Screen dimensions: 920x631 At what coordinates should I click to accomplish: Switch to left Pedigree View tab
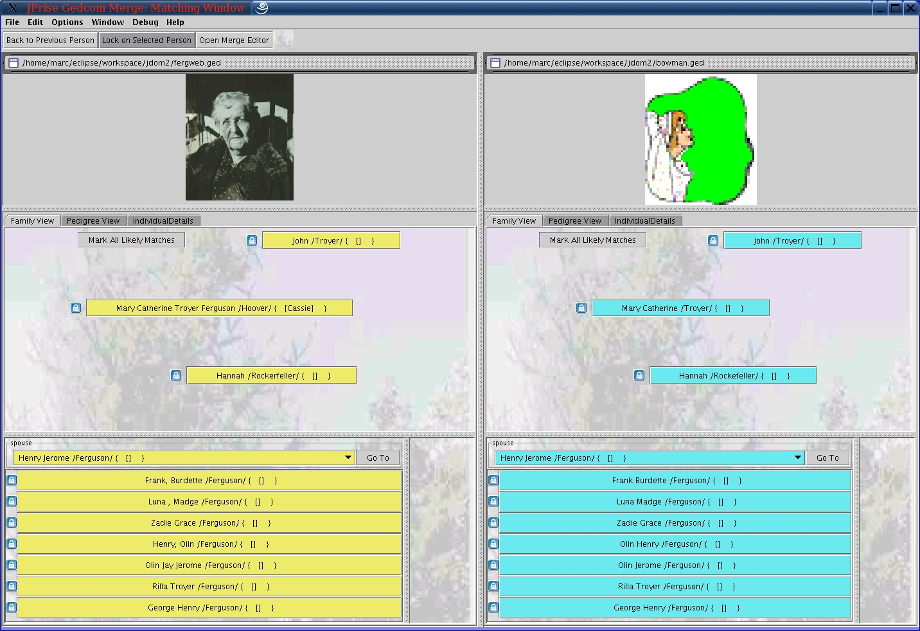tap(93, 220)
